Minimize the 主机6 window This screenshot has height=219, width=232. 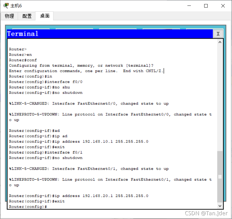[189, 6]
